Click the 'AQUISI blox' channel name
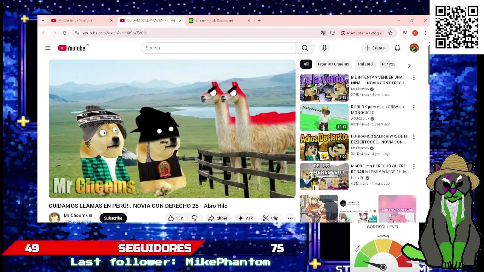Screen dimensions: 484x272 click(x=360, y=119)
